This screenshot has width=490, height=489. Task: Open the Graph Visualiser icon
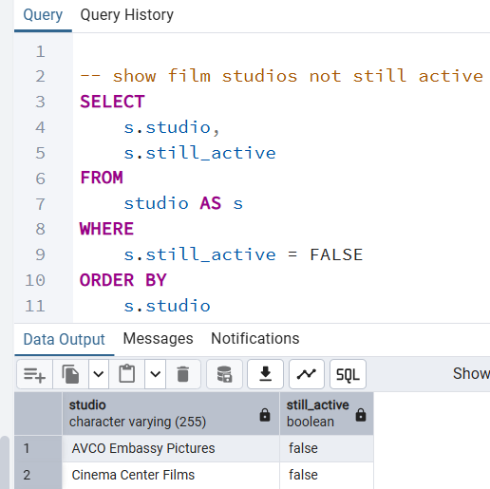pos(307,374)
